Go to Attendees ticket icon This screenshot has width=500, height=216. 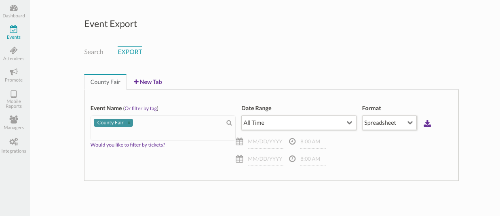point(14,54)
